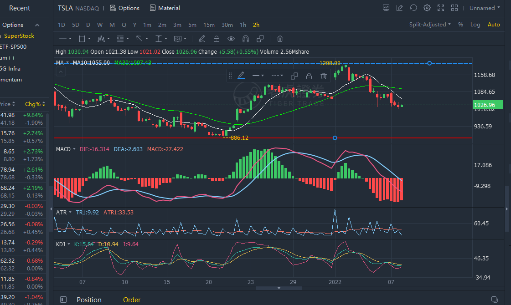The image size is (511, 305).
Task: Click the panel toggle icon beside Position
Action: coord(63,300)
